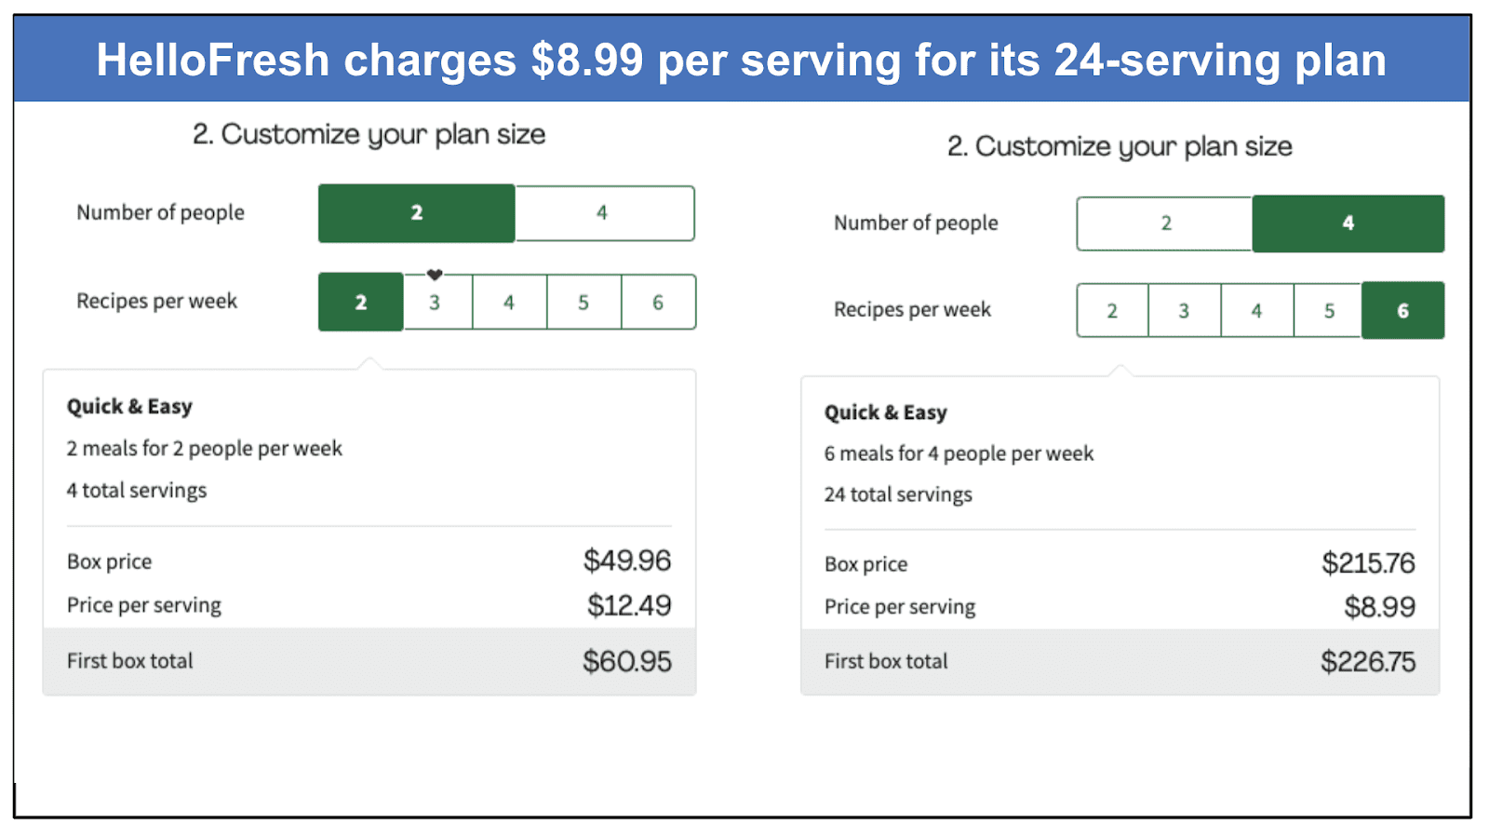Screen dimensions: 1489x838
Task: Choose 6 recipes per week in left plan
Action: tap(658, 302)
